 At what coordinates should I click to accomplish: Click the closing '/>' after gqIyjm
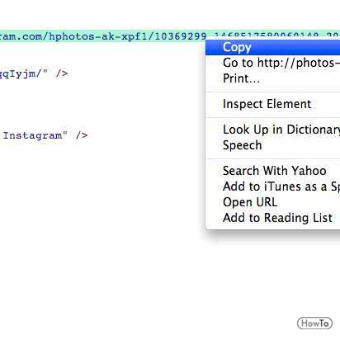click(x=62, y=73)
